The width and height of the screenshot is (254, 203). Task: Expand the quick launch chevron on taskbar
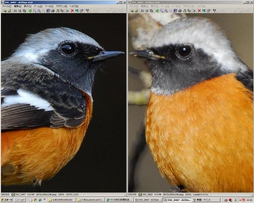point(45,199)
